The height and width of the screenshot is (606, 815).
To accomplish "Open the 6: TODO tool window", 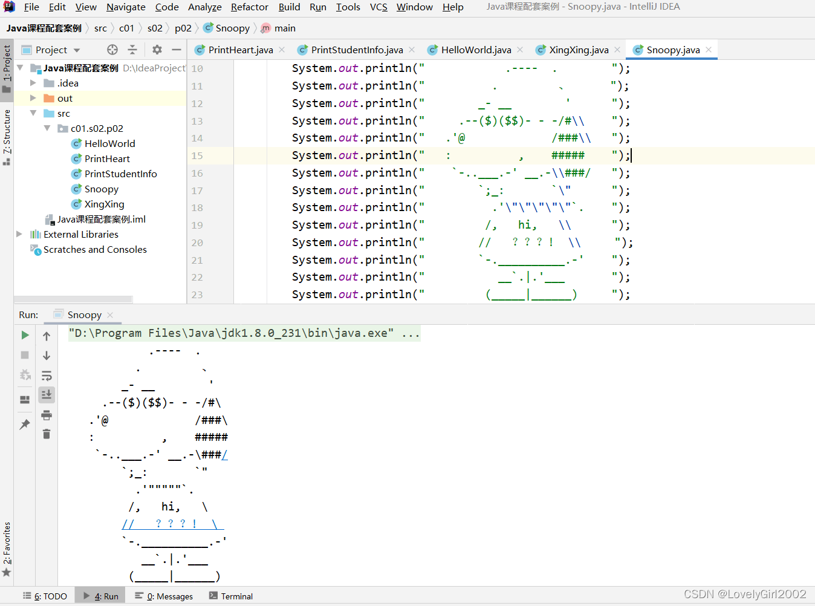I will 45,596.
